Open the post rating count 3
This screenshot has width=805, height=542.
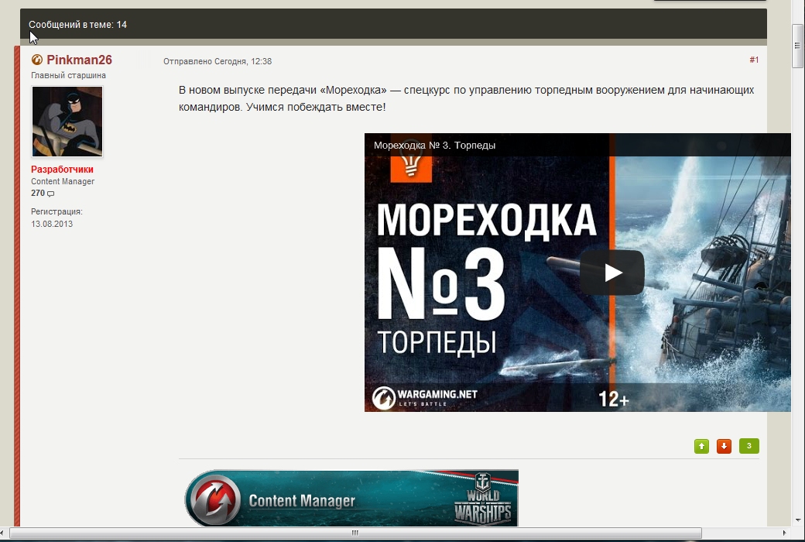[749, 446]
